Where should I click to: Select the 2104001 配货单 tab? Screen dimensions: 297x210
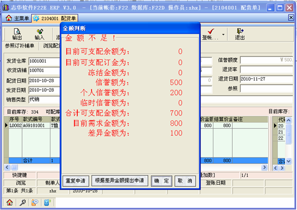point(55,18)
